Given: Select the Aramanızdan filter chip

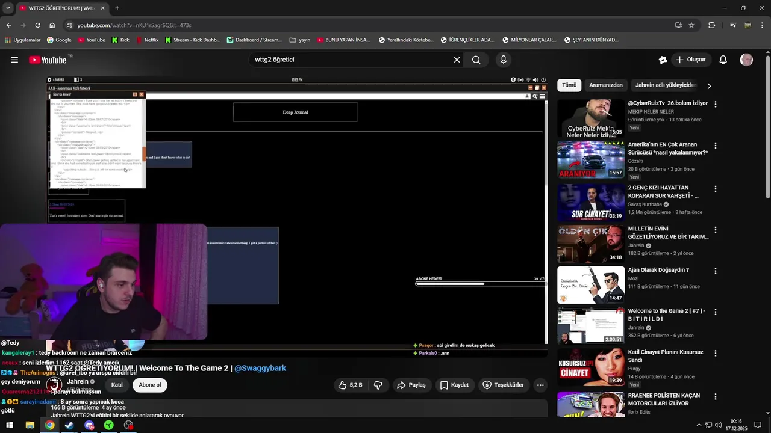Looking at the screenshot, I should (x=606, y=85).
